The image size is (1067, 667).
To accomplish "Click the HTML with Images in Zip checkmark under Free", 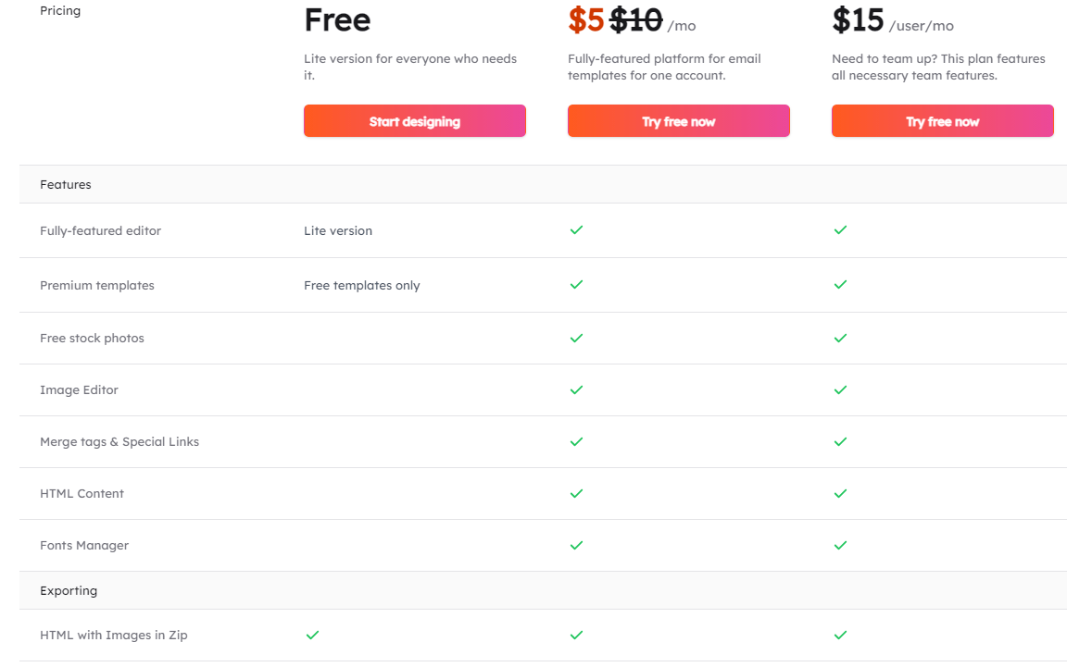I will click(312, 636).
